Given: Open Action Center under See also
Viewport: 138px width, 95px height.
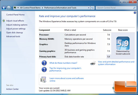Looking at the screenshot, I should (x=12, y=89).
